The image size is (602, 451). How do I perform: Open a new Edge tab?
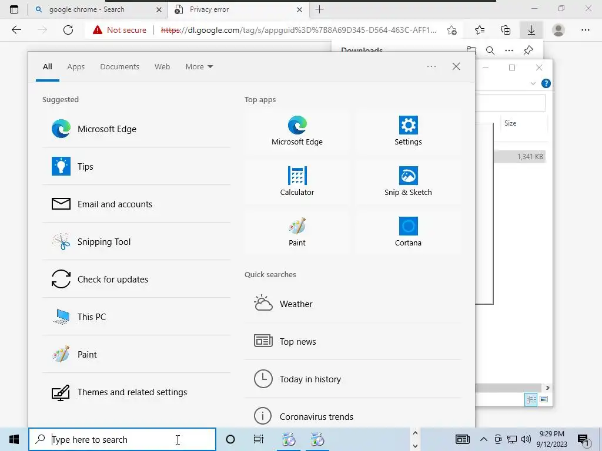point(319,9)
